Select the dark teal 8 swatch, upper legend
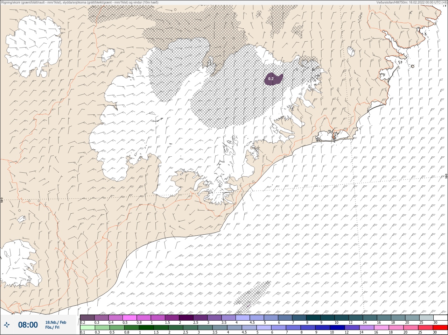The image size is (448, 335). pos(313,318)
